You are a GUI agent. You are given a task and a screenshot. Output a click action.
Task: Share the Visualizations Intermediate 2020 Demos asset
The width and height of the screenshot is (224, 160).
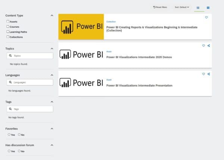[209, 46]
